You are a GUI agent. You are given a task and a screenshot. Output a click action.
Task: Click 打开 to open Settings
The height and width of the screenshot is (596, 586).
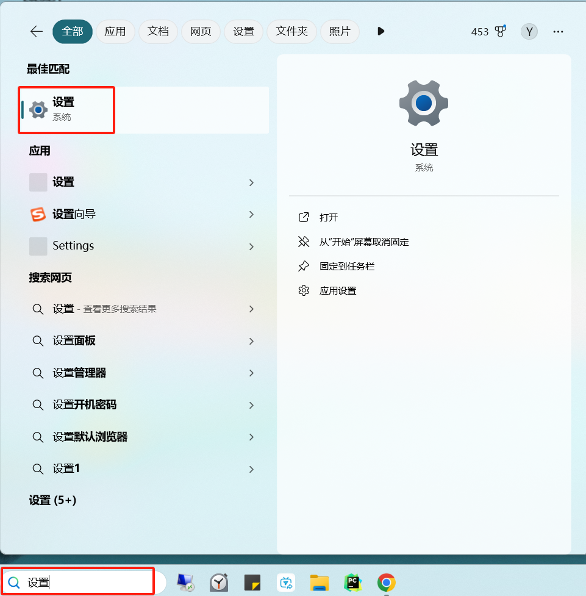click(x=328, y=217)
